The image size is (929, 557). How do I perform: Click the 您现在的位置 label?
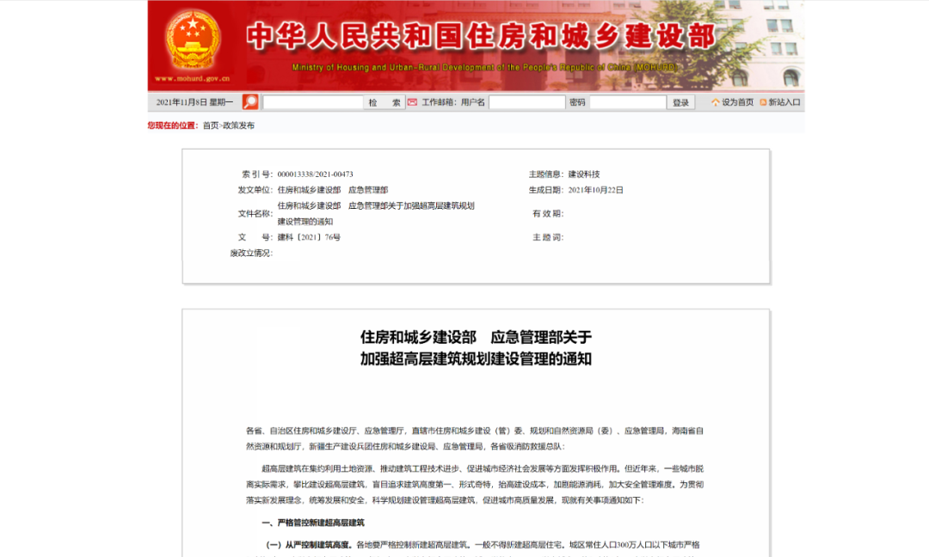tap(172, 125)
